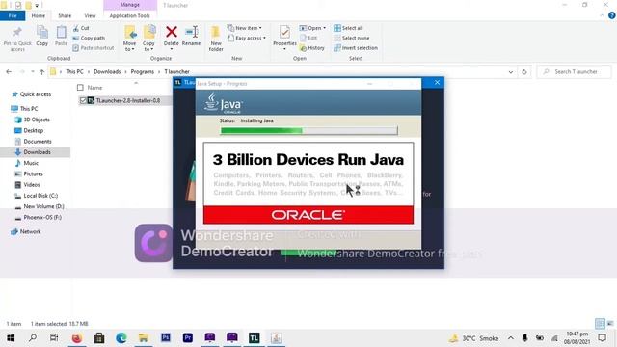Select Local Disk (C:) in sidebar
This screenshot has width=617, height=347.
click(40, 196)
